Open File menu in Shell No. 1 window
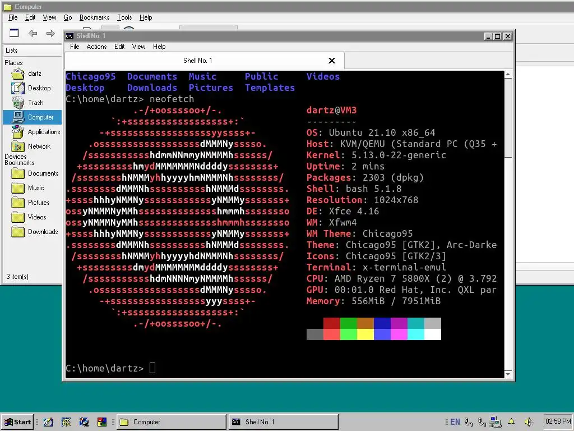Viewport: 574px width, 431px height. pos(75,47)
